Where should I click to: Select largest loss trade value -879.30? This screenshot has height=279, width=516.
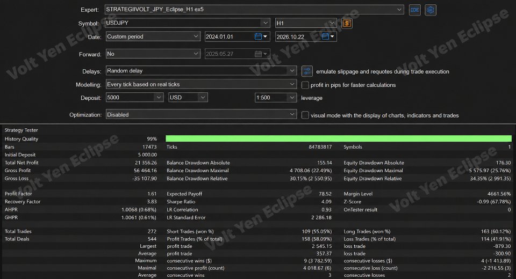(502, 246)
